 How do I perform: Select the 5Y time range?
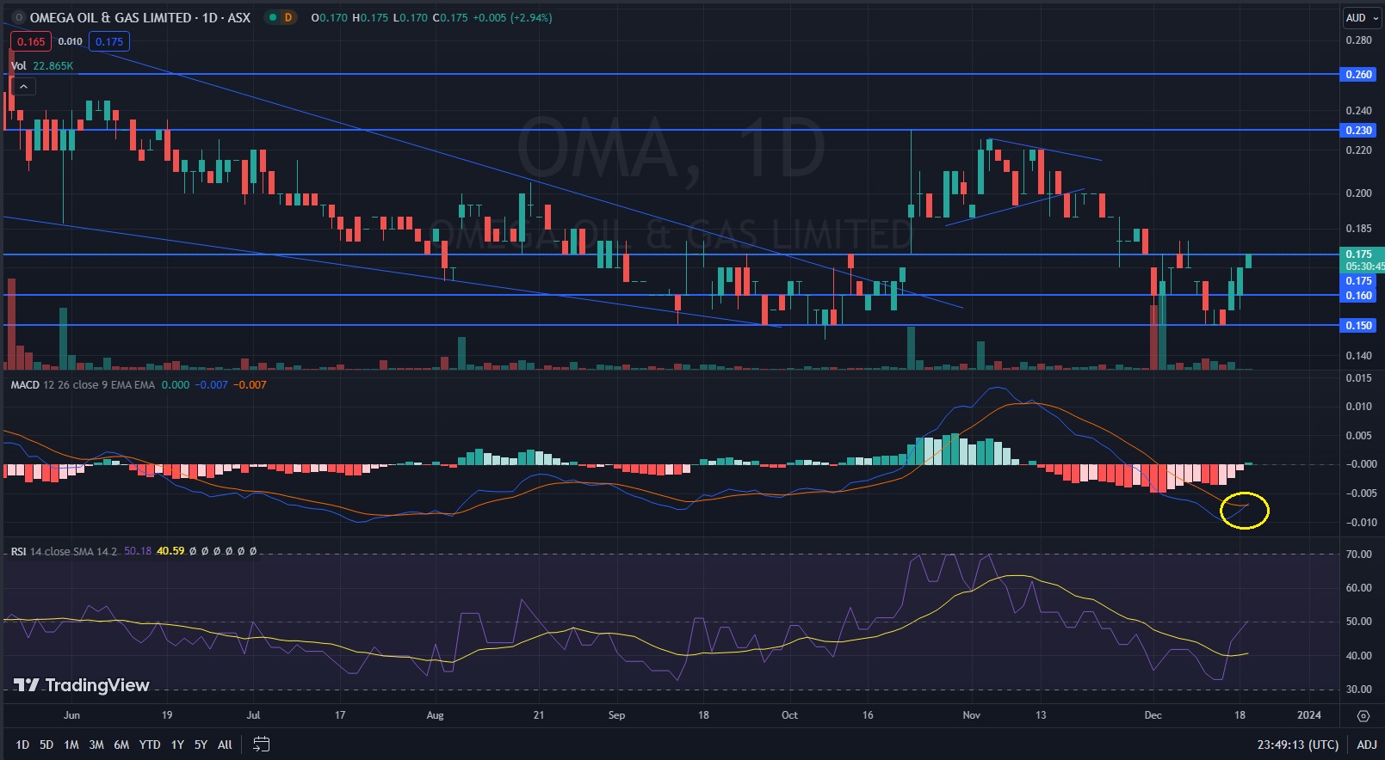click(x=201, y=745)
